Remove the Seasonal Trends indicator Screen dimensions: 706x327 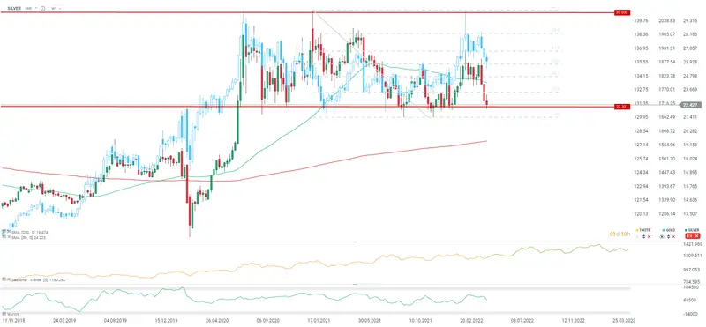coord(9,279)
